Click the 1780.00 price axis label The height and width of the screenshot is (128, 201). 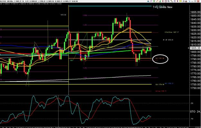pyautogui.click(x=195, y=66)
